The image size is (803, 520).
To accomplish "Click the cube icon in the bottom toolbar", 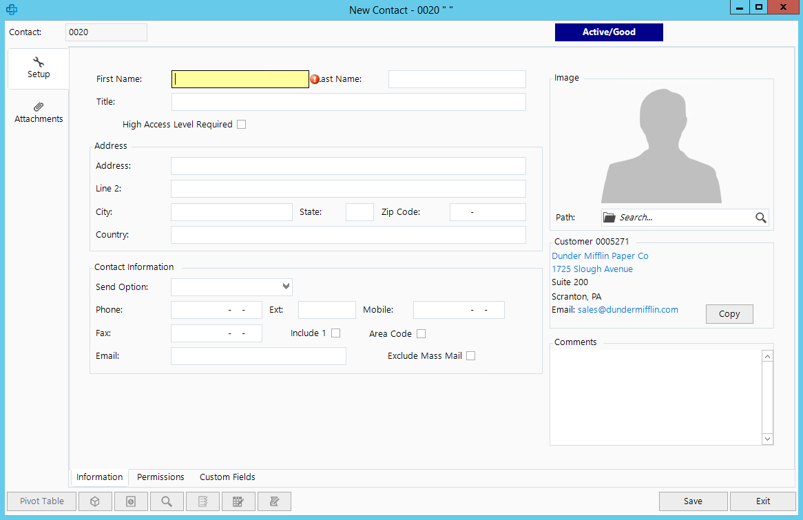I will pyautogui.click(x=95, y=501).
